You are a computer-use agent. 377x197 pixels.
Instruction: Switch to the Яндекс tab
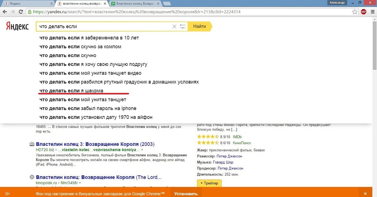(29, 4)
